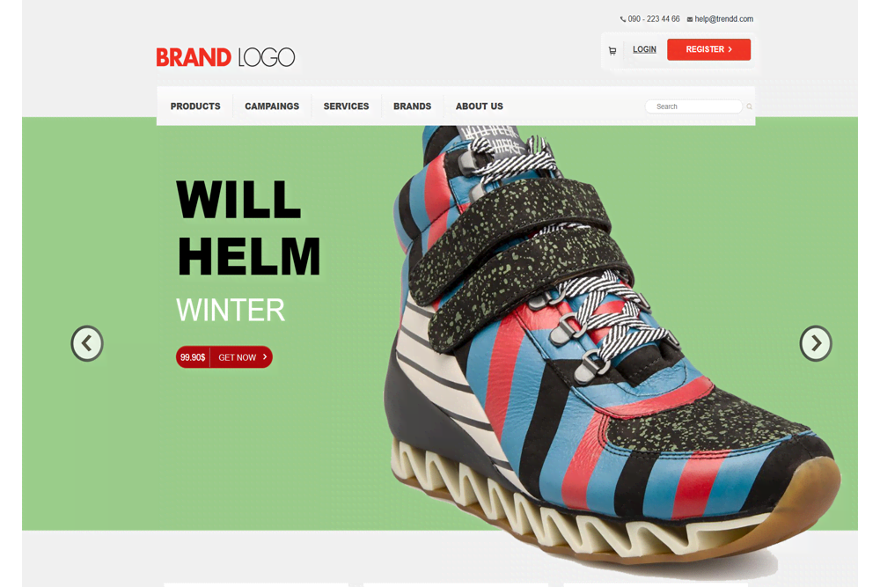This screenshot has width=880, height=587.
Task: Go to About Us page
Action: tap(480, 106)
